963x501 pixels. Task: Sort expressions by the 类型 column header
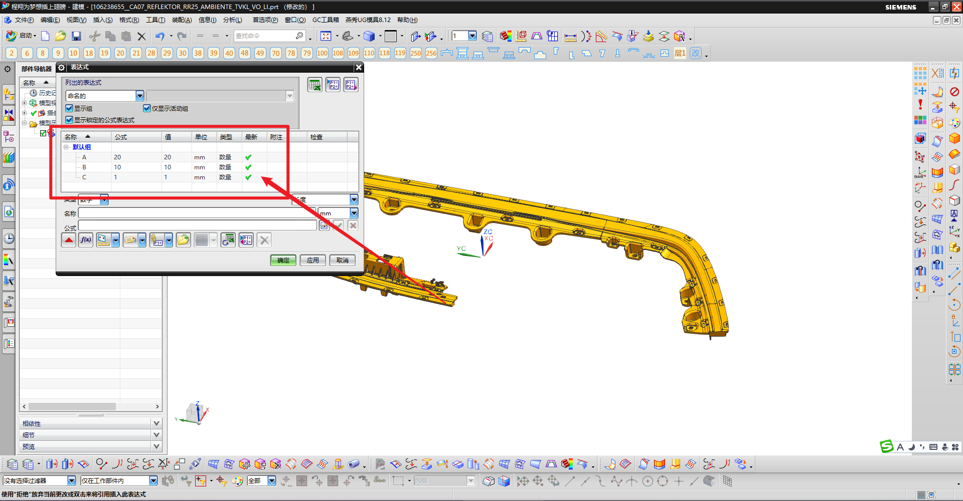(229, 137)
